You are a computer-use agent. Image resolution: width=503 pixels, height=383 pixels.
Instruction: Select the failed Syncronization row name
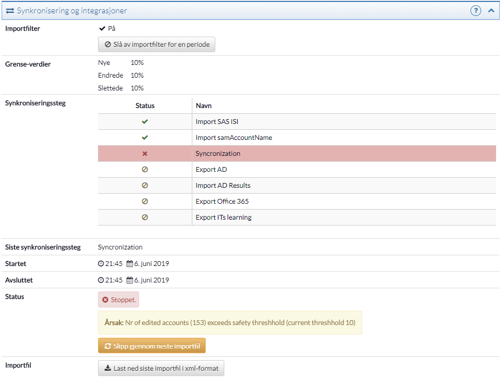tap(218, 154)
